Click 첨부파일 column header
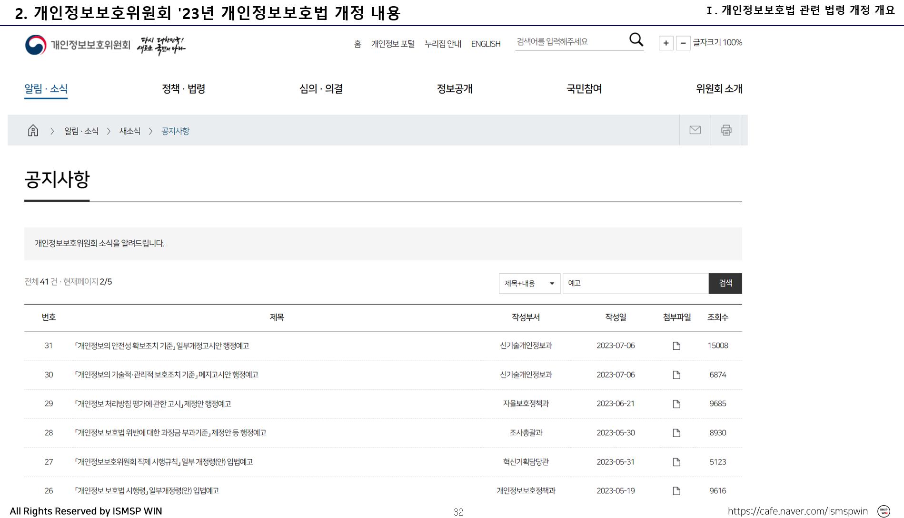 click(x=677, y=317)
